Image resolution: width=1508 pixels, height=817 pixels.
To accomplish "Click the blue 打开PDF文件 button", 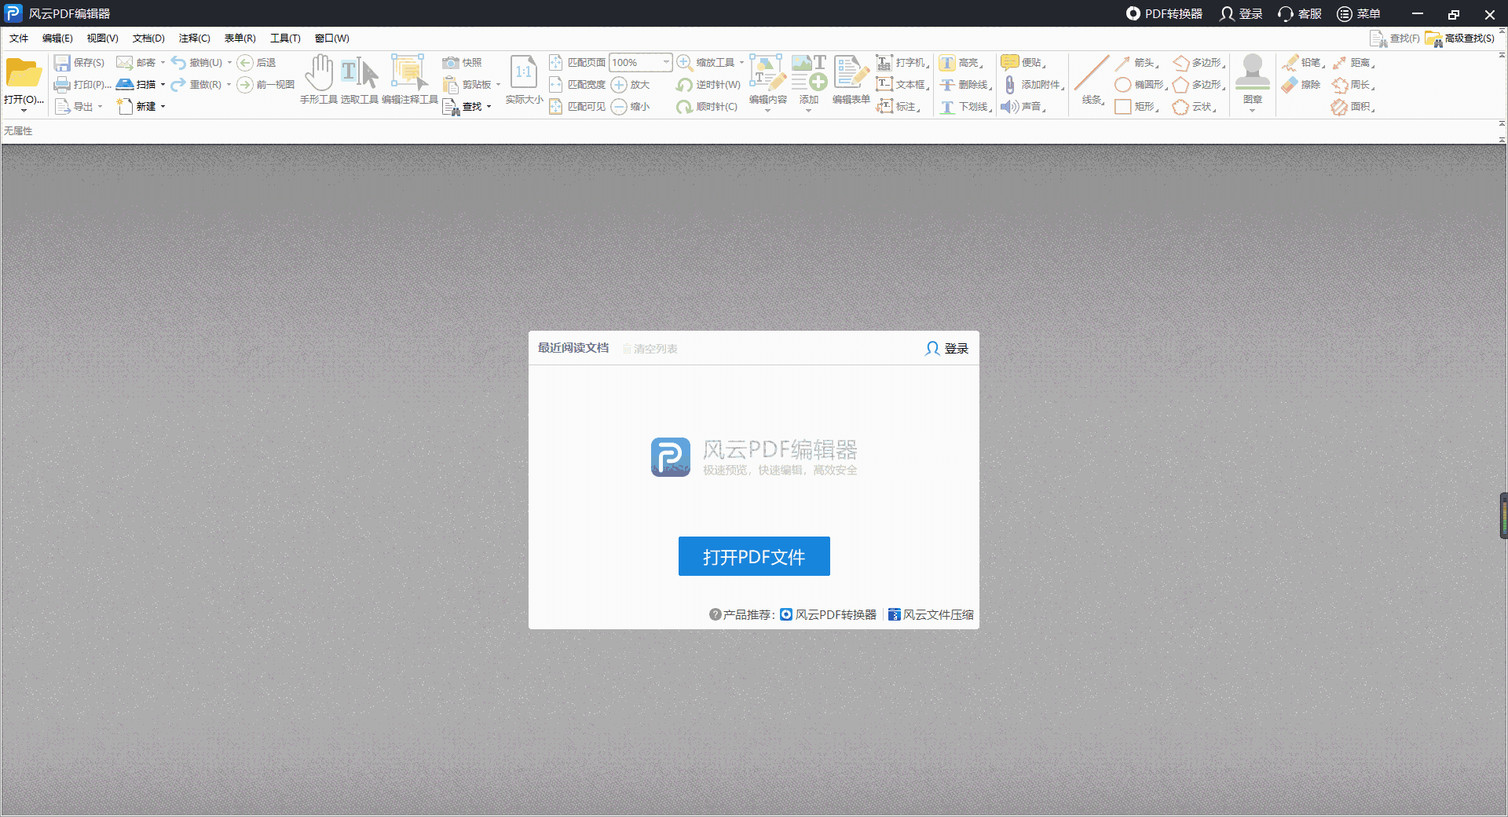I will coord(754,556).
